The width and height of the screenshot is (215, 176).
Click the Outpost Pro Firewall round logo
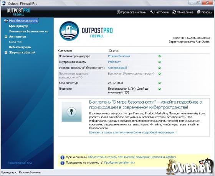[69, 31]
